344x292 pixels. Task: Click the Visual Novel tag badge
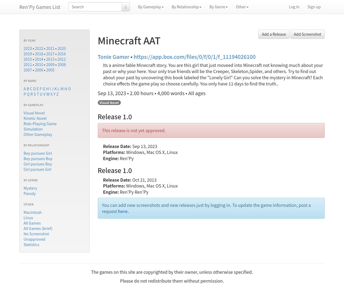pyautogui.click(x=109, y=103)
